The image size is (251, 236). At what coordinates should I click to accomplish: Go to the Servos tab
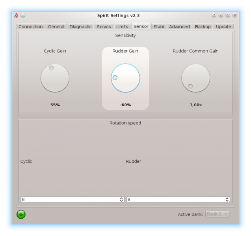104,27
